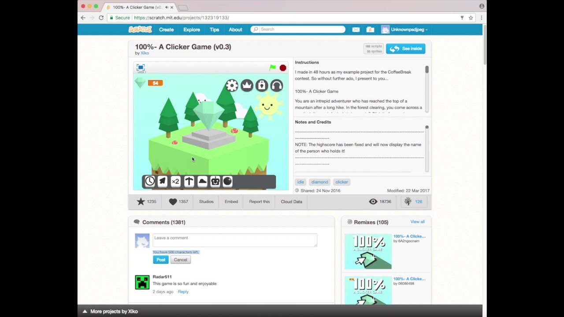
Task: Open the remix tree count 126
Action: tap(414, 202)
